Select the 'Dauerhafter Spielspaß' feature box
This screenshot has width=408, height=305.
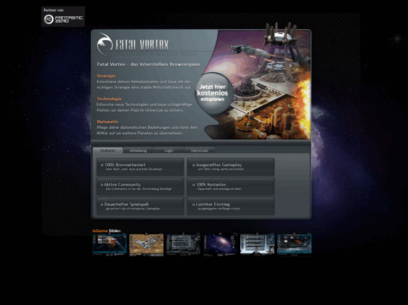140,207
